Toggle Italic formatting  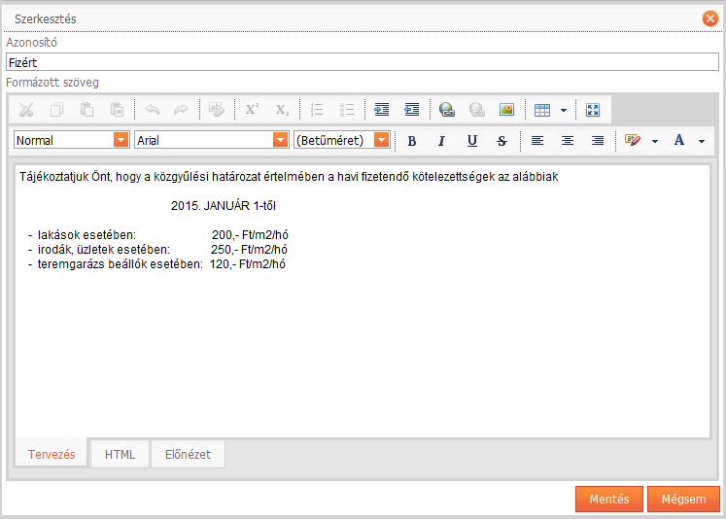441,141
